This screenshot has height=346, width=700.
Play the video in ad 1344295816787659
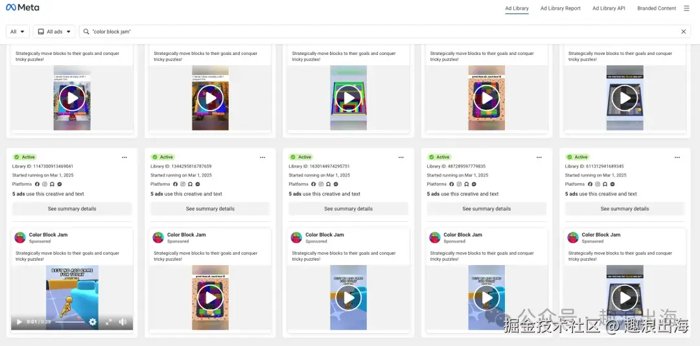[x=210, y=297]
